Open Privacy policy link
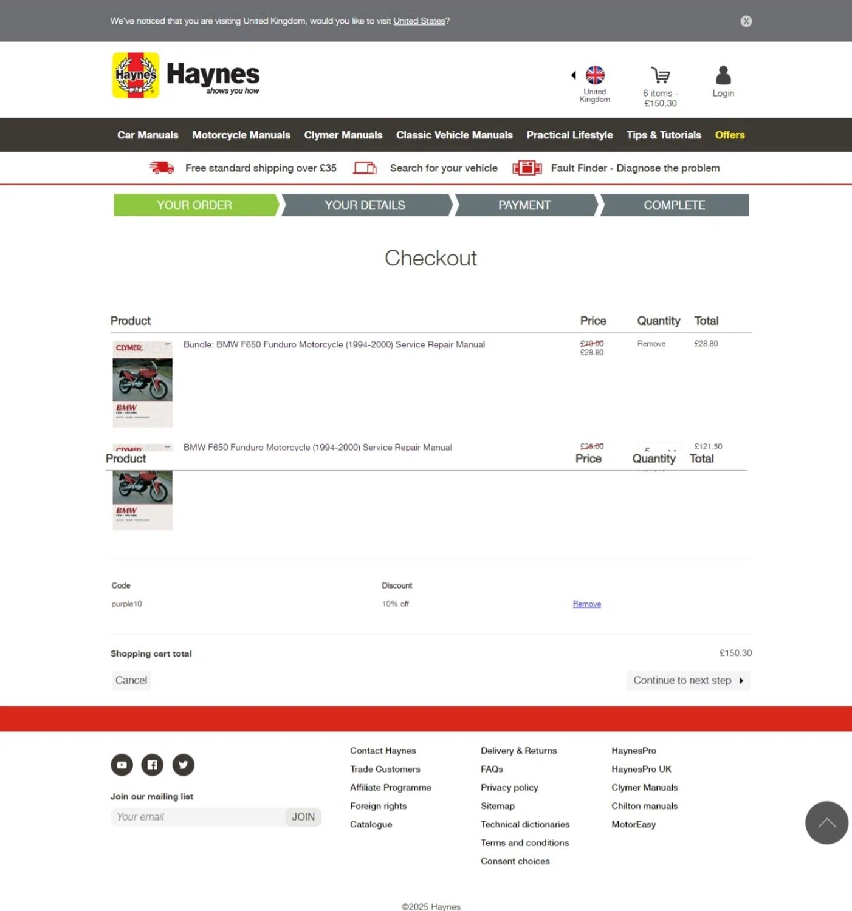Viewport: 852px width, 911px height. click(x=510, y=788)
